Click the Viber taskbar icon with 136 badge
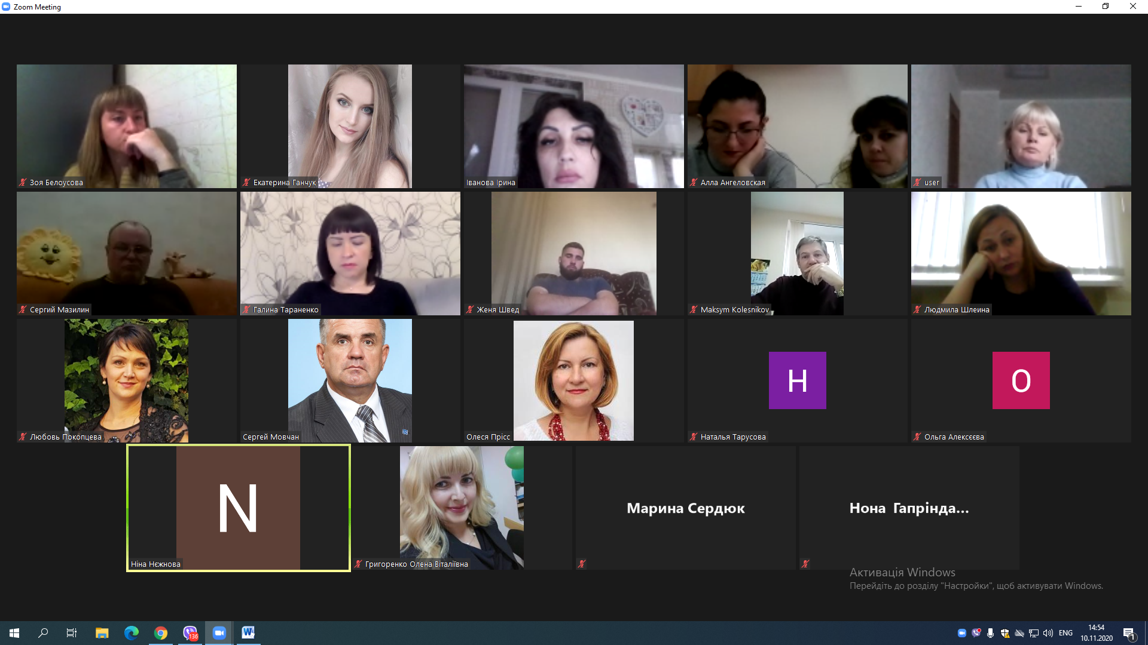 click(190, 633)
